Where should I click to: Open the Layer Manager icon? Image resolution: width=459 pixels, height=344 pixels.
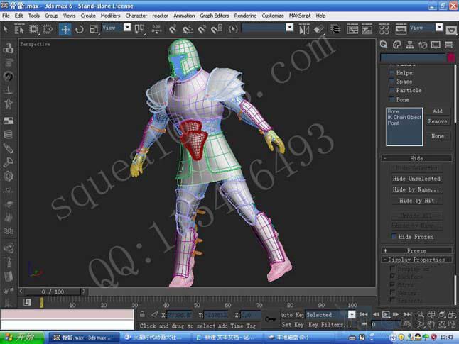click(x=335, y=29)
